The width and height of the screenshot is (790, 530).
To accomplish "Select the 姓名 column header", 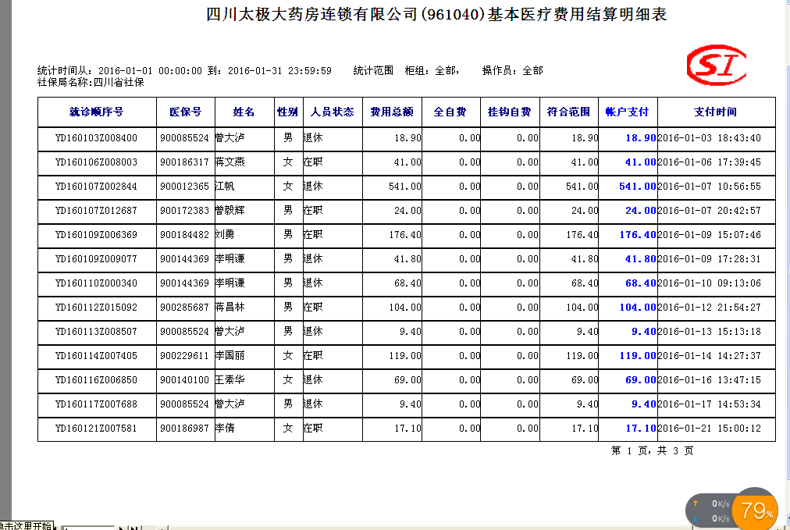I will pyautogui.click(x=244, y=112).
